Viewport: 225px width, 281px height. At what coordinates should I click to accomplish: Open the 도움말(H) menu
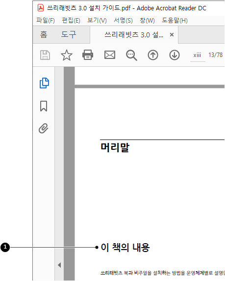point(175,21)
